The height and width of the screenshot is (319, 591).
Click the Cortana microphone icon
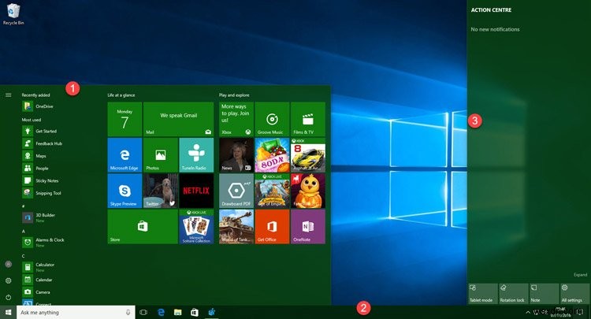pos(128,312)
